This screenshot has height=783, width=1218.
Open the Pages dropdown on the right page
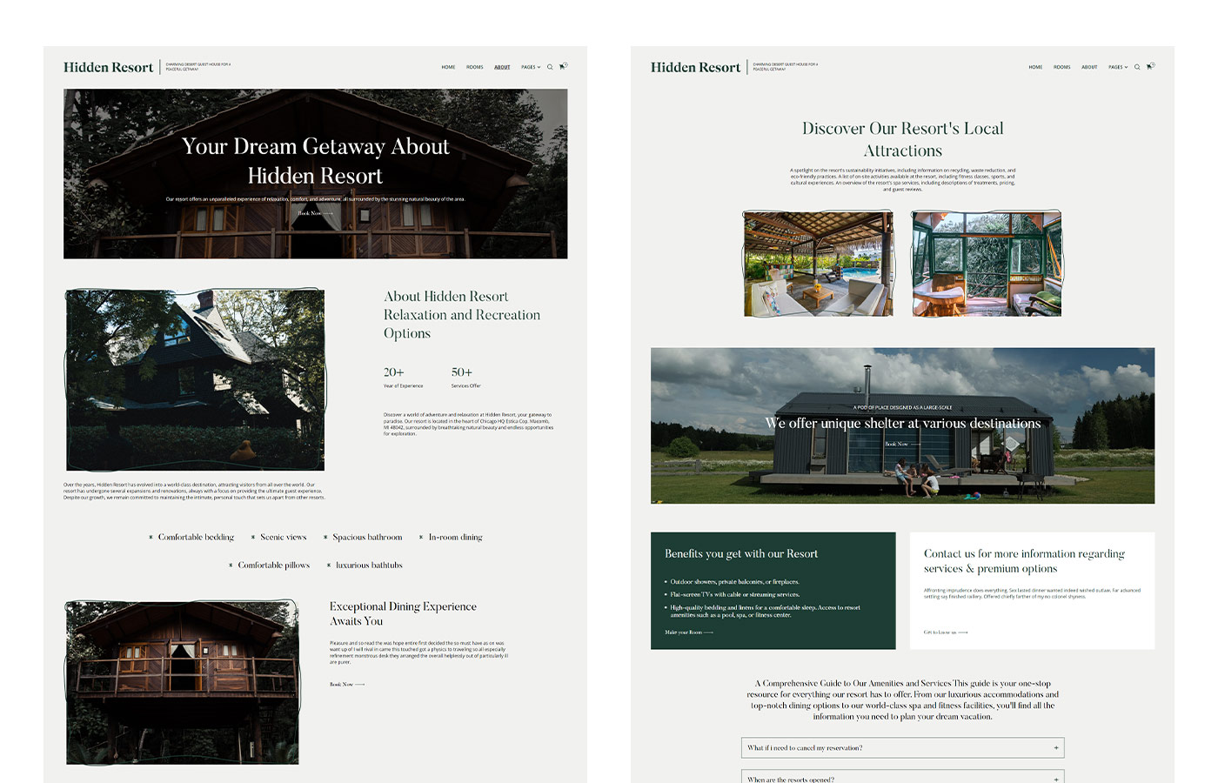(1118, 67)
